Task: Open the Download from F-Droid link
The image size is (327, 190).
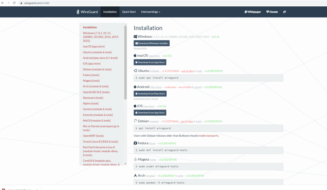Action: tap(146, 99)
